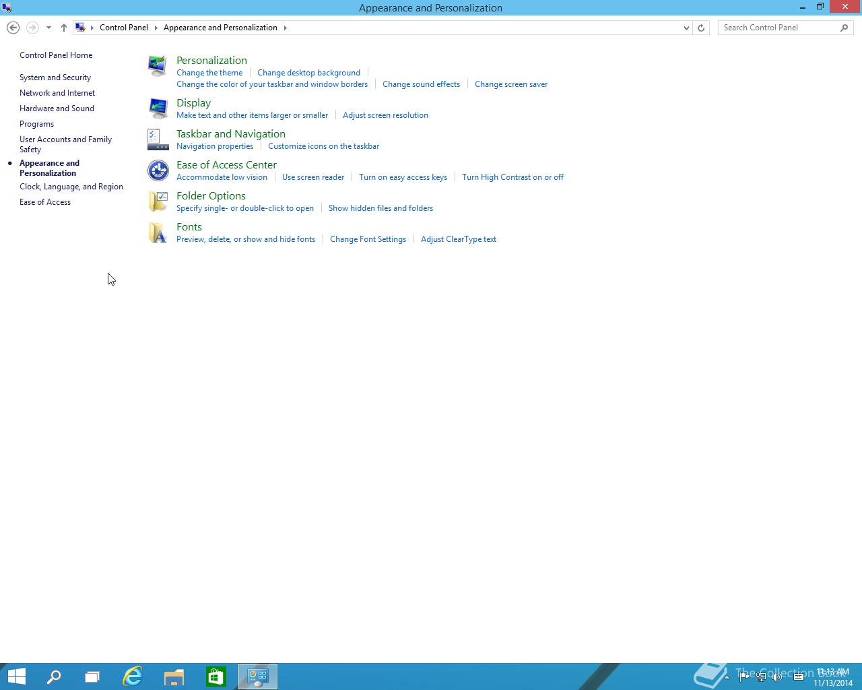This screenshot has width=862, height=690.
Task: Open the Taskbar and Navigation icon
Action: pos(158,139)
